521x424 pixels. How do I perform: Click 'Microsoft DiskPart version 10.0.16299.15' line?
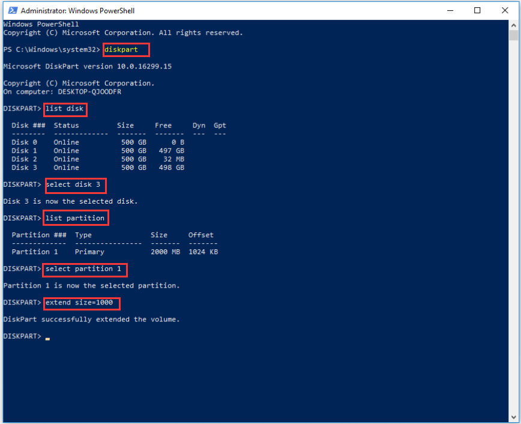click(88, 67)
